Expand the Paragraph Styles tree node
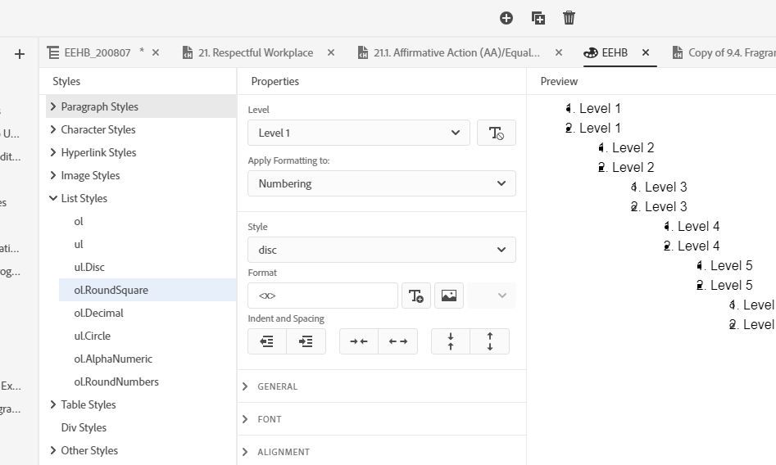Screen dimensions: 776x465 pos(53,106)
